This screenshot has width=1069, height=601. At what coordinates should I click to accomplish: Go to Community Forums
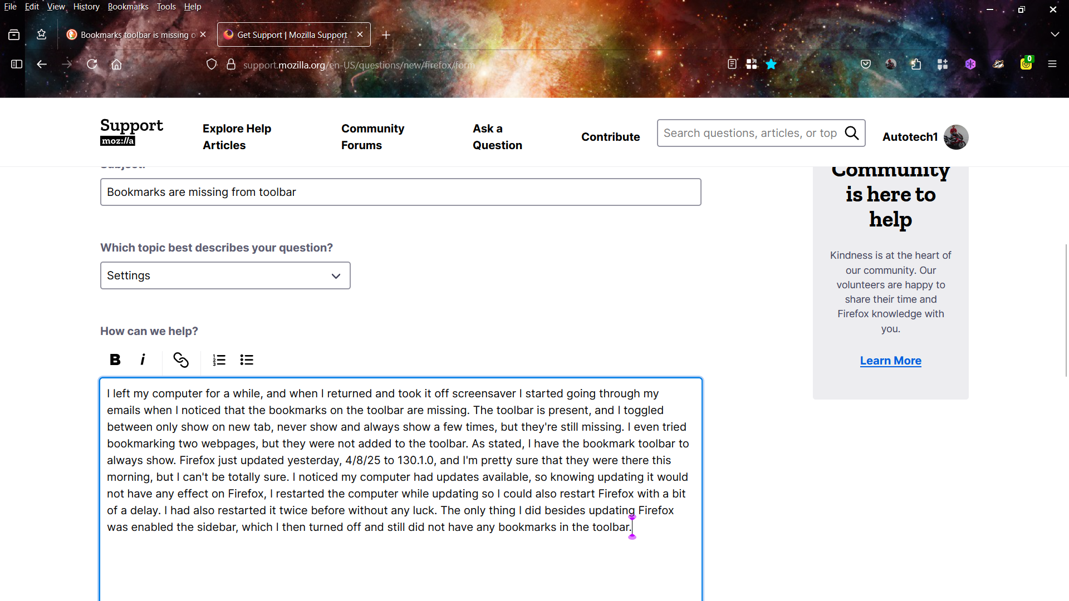point(372,137)
